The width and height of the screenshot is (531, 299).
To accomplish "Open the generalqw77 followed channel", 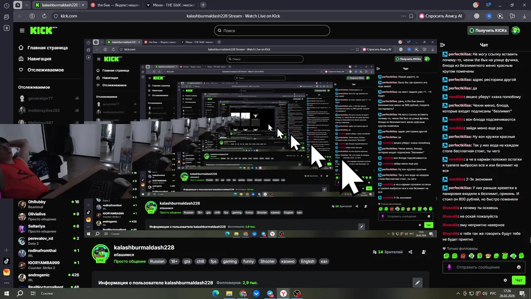I will 49,98.
